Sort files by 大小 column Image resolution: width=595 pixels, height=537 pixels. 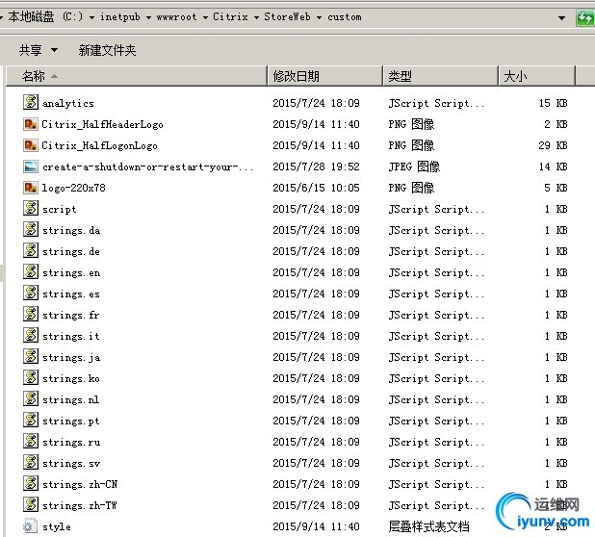536,76
